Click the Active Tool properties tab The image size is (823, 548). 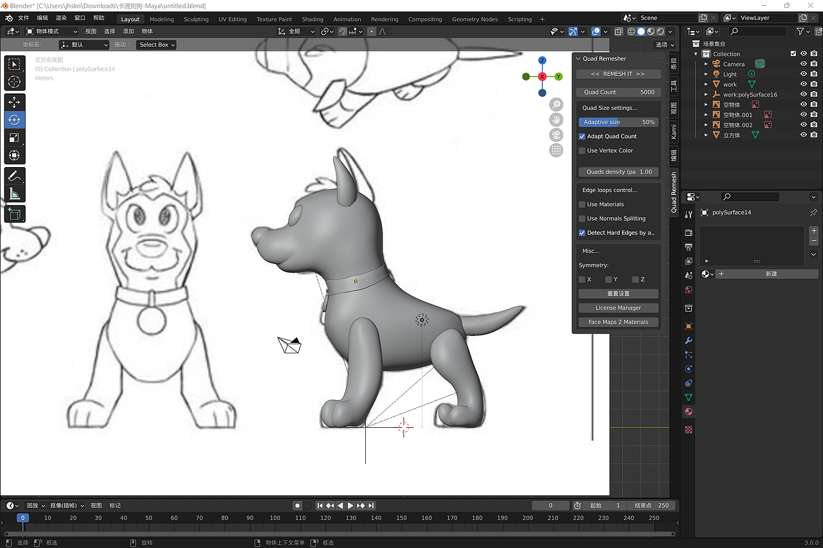(x=689, y=214)
